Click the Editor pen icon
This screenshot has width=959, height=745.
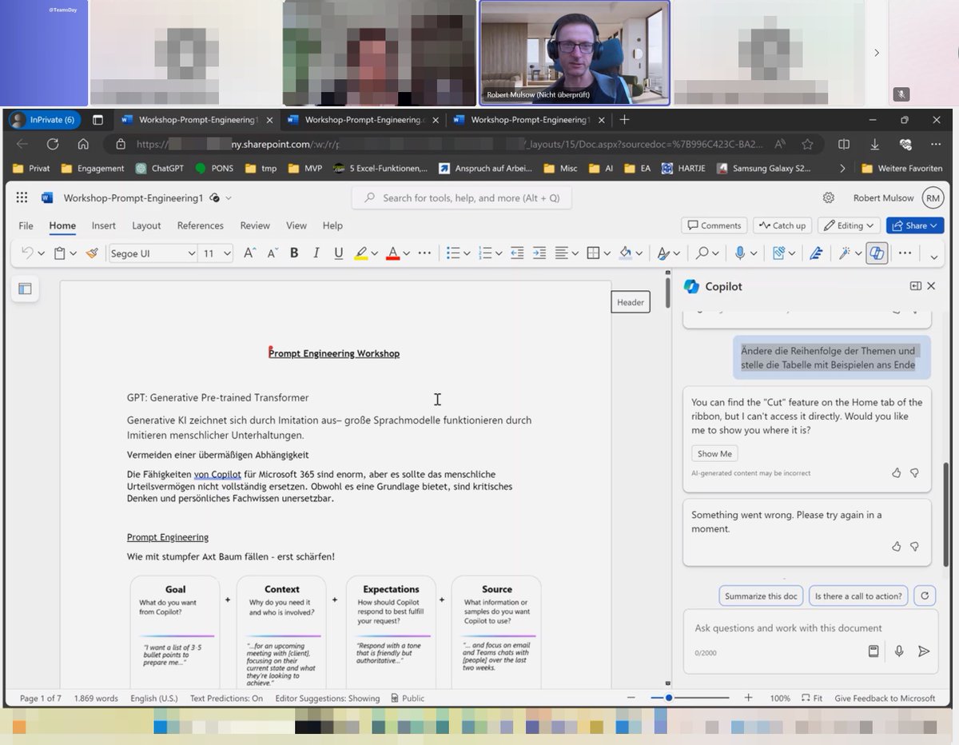(816, 253)
